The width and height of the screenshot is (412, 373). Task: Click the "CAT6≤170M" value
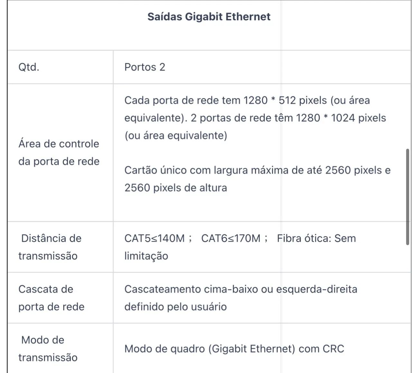tap(231, 238)
